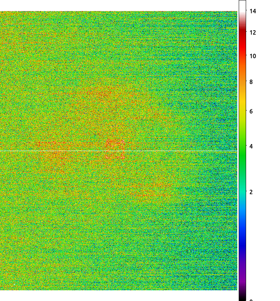The height and width of the screenshot is (301, 280).
Task: Click the white horizontal line across the image
Action: 119,151
